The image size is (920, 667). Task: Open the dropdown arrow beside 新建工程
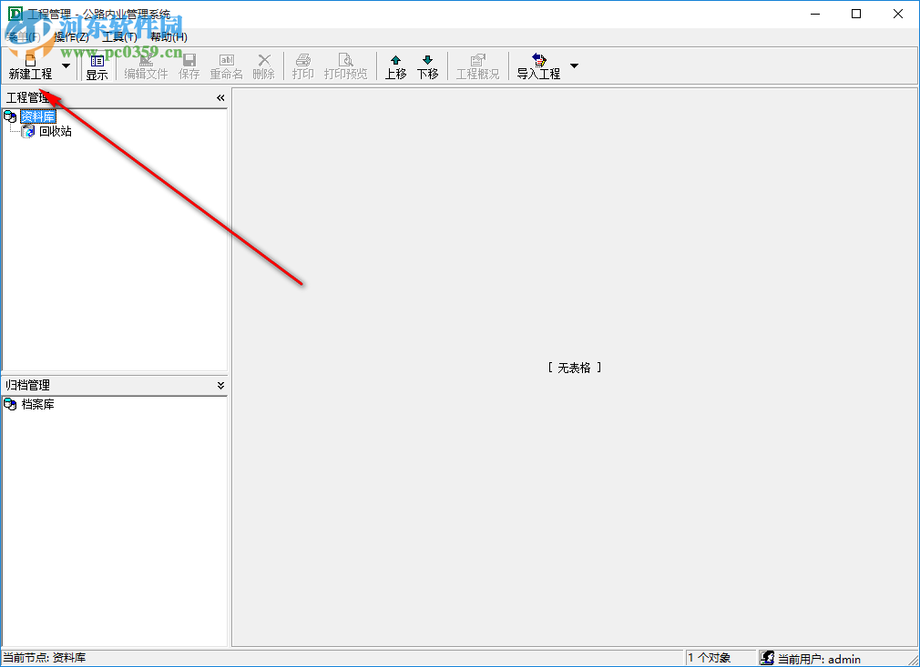(x=66, y=66)
